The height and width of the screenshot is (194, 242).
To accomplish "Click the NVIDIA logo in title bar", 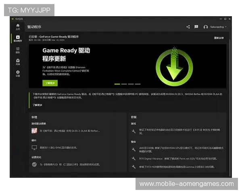I will [13, 19].
